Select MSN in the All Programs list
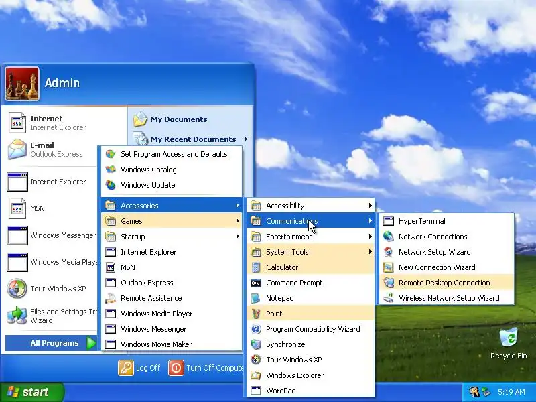 pyautogui.click(x=172, y=267)
